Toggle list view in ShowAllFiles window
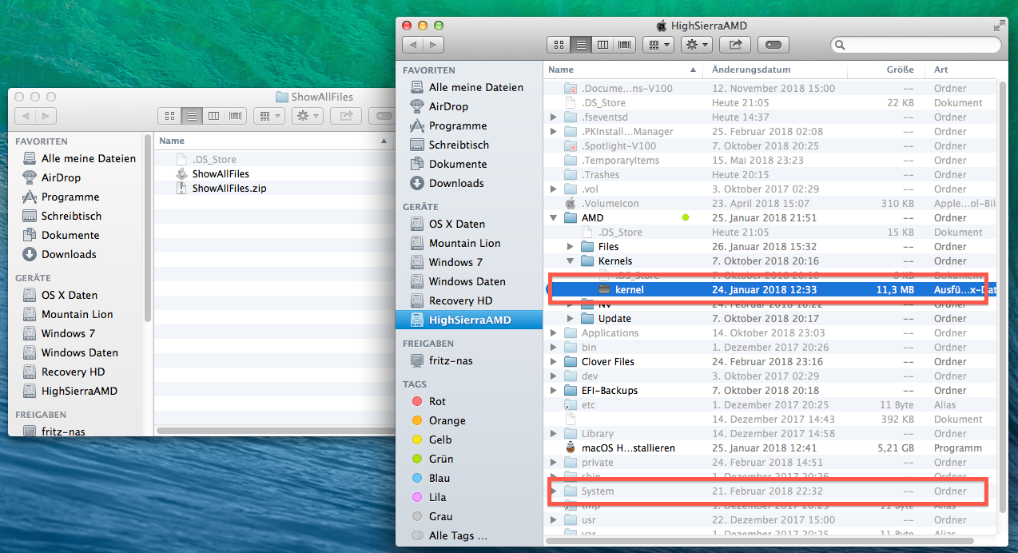Screen dimensions: 1018x553 (x=192, y=116)
